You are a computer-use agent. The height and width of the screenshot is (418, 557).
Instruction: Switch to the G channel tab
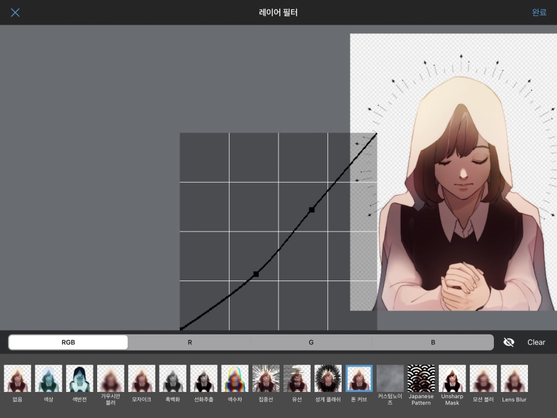click(x=311, y=342)
